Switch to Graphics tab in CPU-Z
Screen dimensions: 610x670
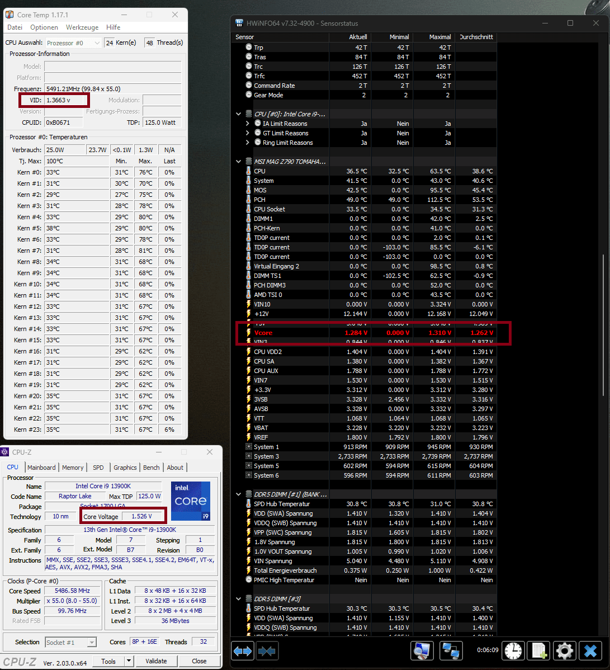pyautogui.click(x=125, y=468)
